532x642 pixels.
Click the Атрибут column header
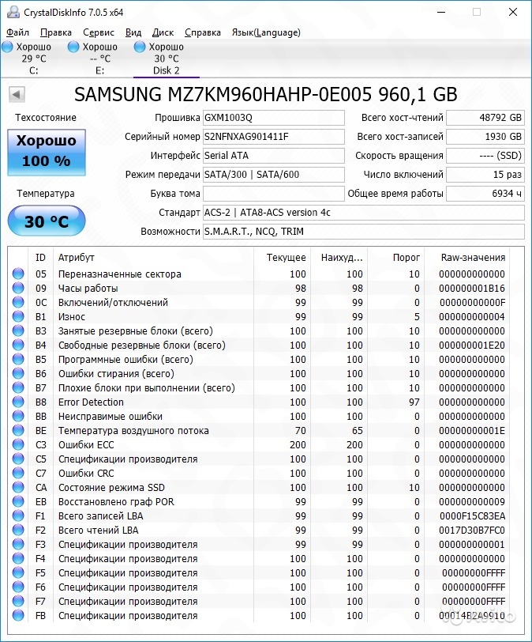(x=153, y=258)
